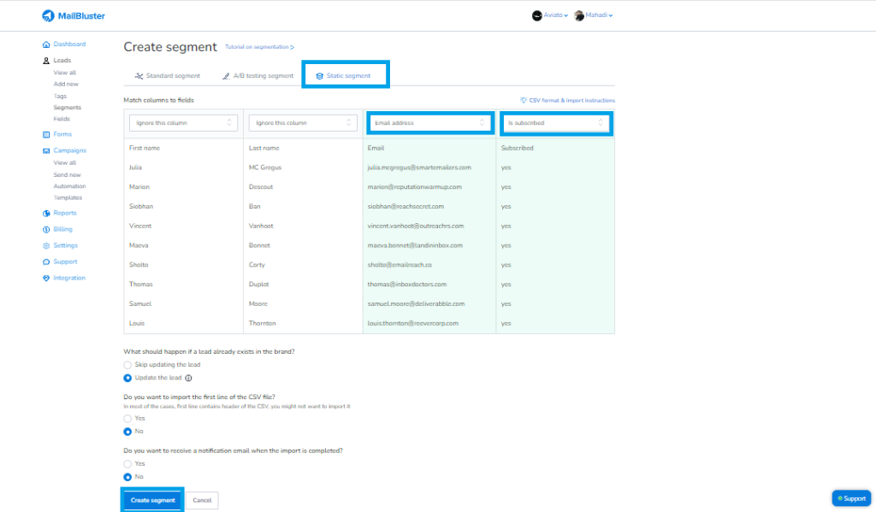Enable Skip updating the lead option
This screenshot has width=876, height=512.
click(x=126, y=364)
